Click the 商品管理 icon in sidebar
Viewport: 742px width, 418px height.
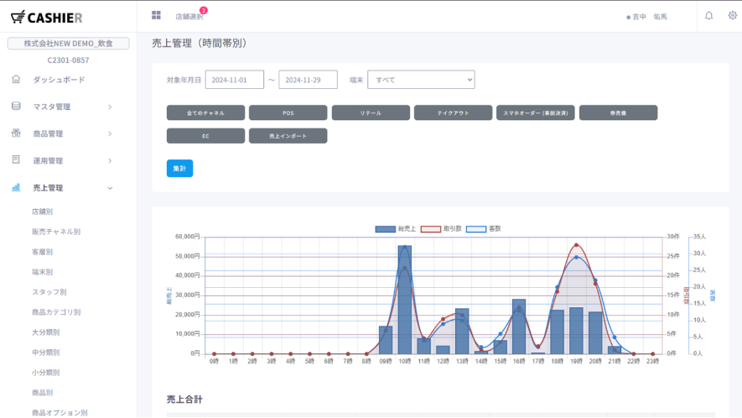point(16,133)
